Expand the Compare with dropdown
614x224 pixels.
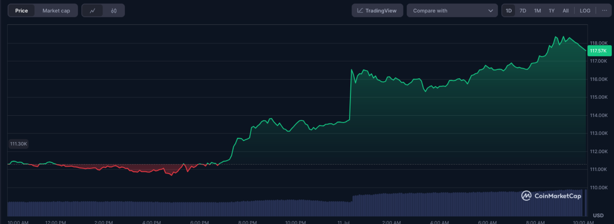click(452, 11)
